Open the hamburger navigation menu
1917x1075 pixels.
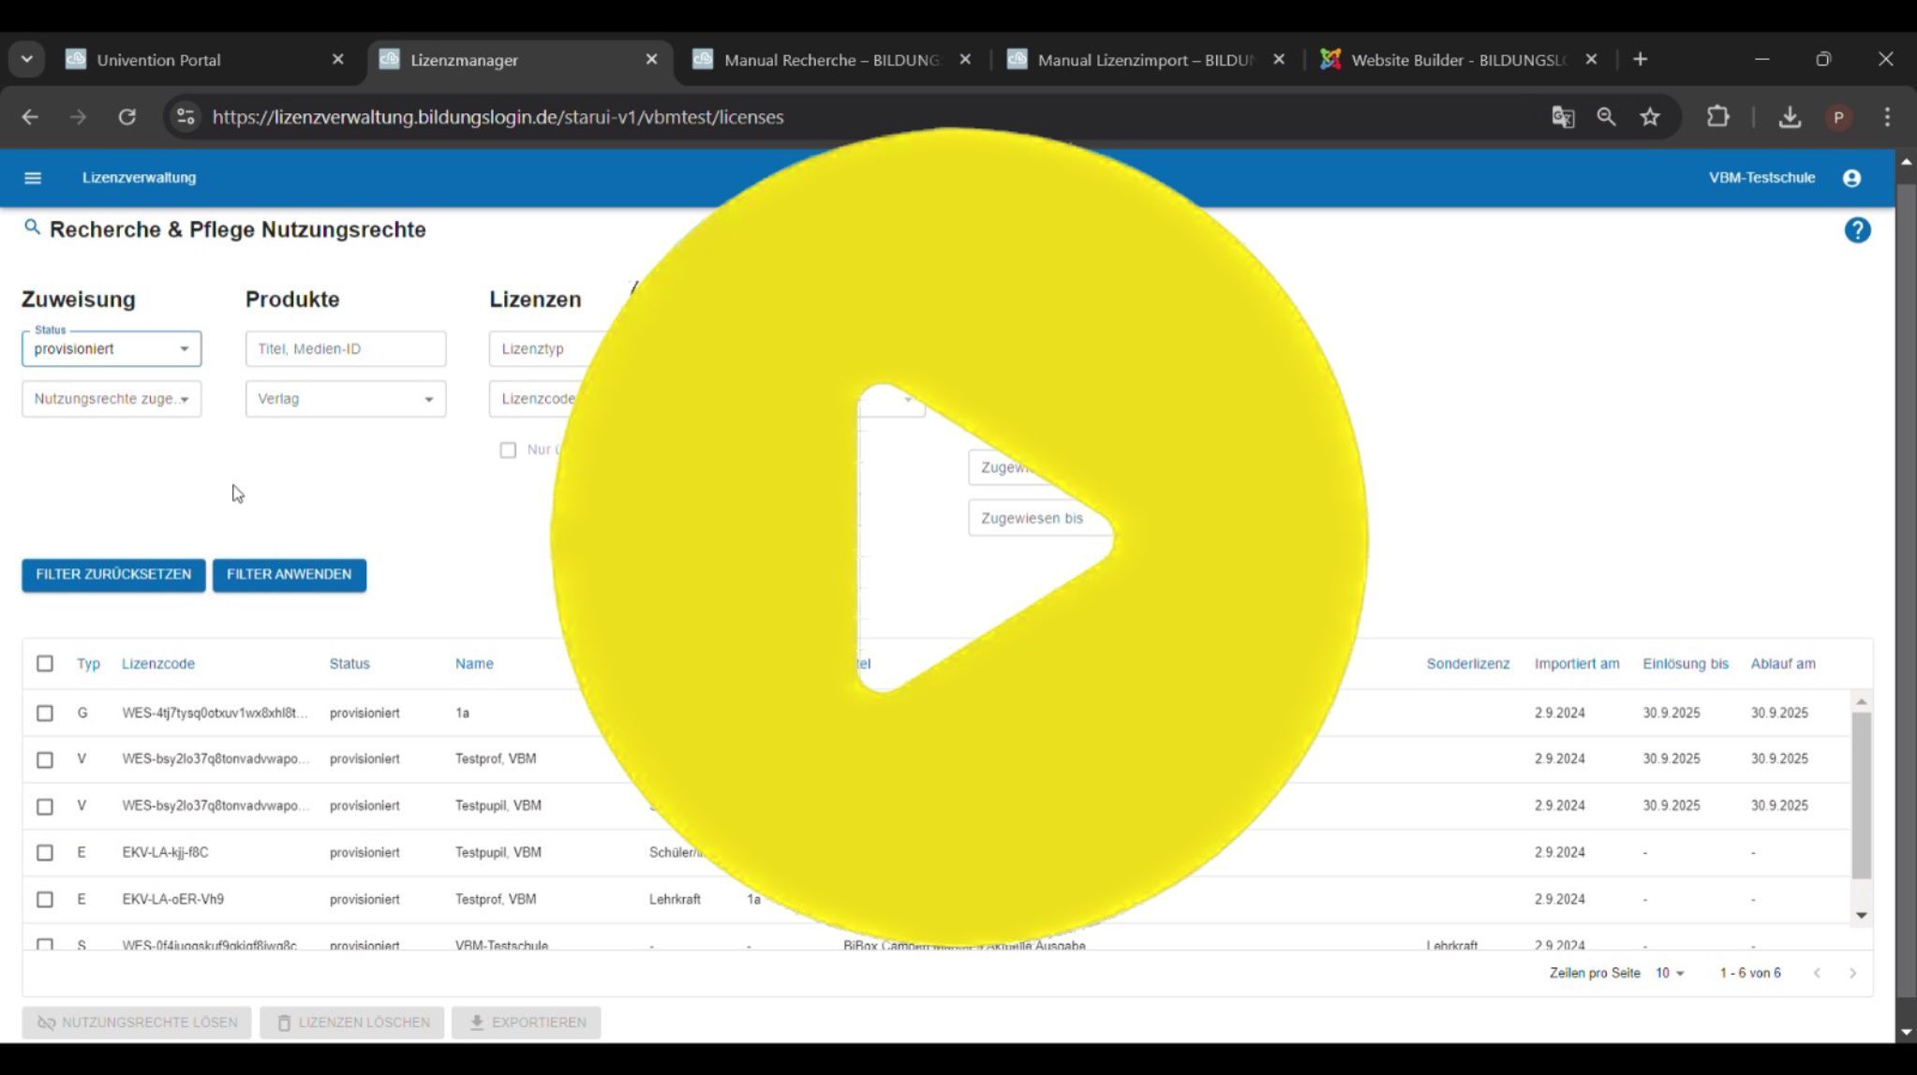(33, 178)
